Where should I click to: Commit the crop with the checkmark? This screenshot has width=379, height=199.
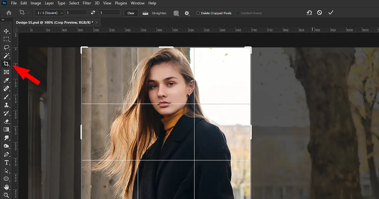[331, 13]
